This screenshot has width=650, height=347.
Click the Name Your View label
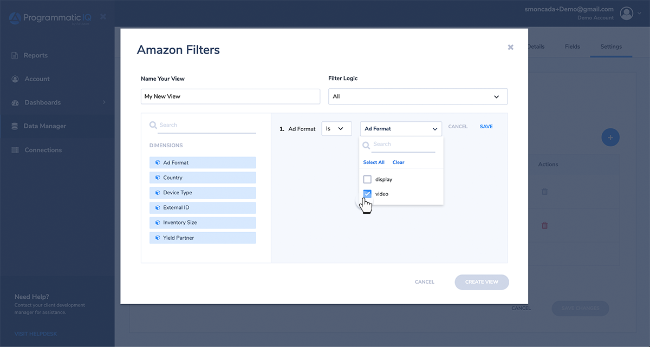pos(162,78)
